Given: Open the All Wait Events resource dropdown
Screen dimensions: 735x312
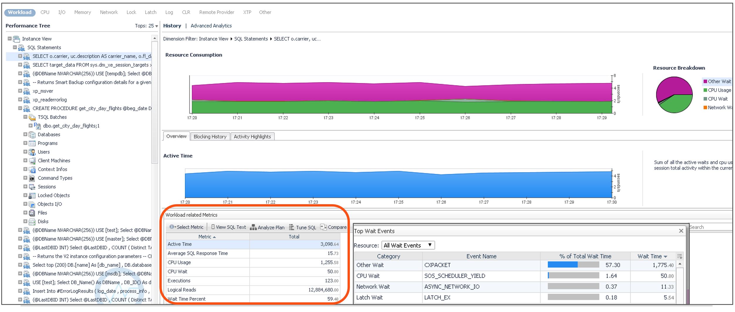Looking at the screenshot, I should tap(408, 245).
